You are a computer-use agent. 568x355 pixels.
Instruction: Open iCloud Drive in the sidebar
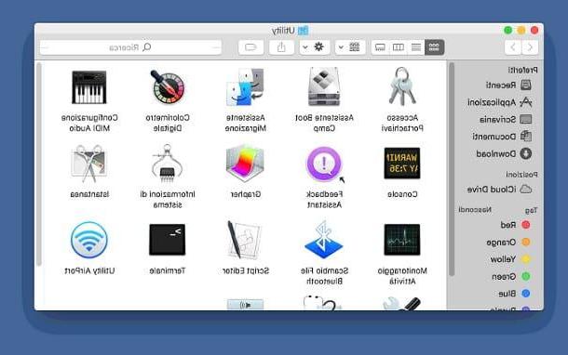[499, 189]
